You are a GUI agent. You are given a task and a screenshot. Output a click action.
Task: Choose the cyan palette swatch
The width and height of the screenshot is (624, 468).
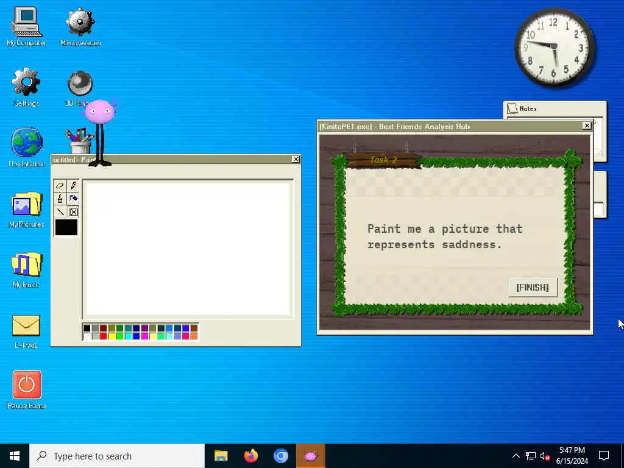click(128, 336)
